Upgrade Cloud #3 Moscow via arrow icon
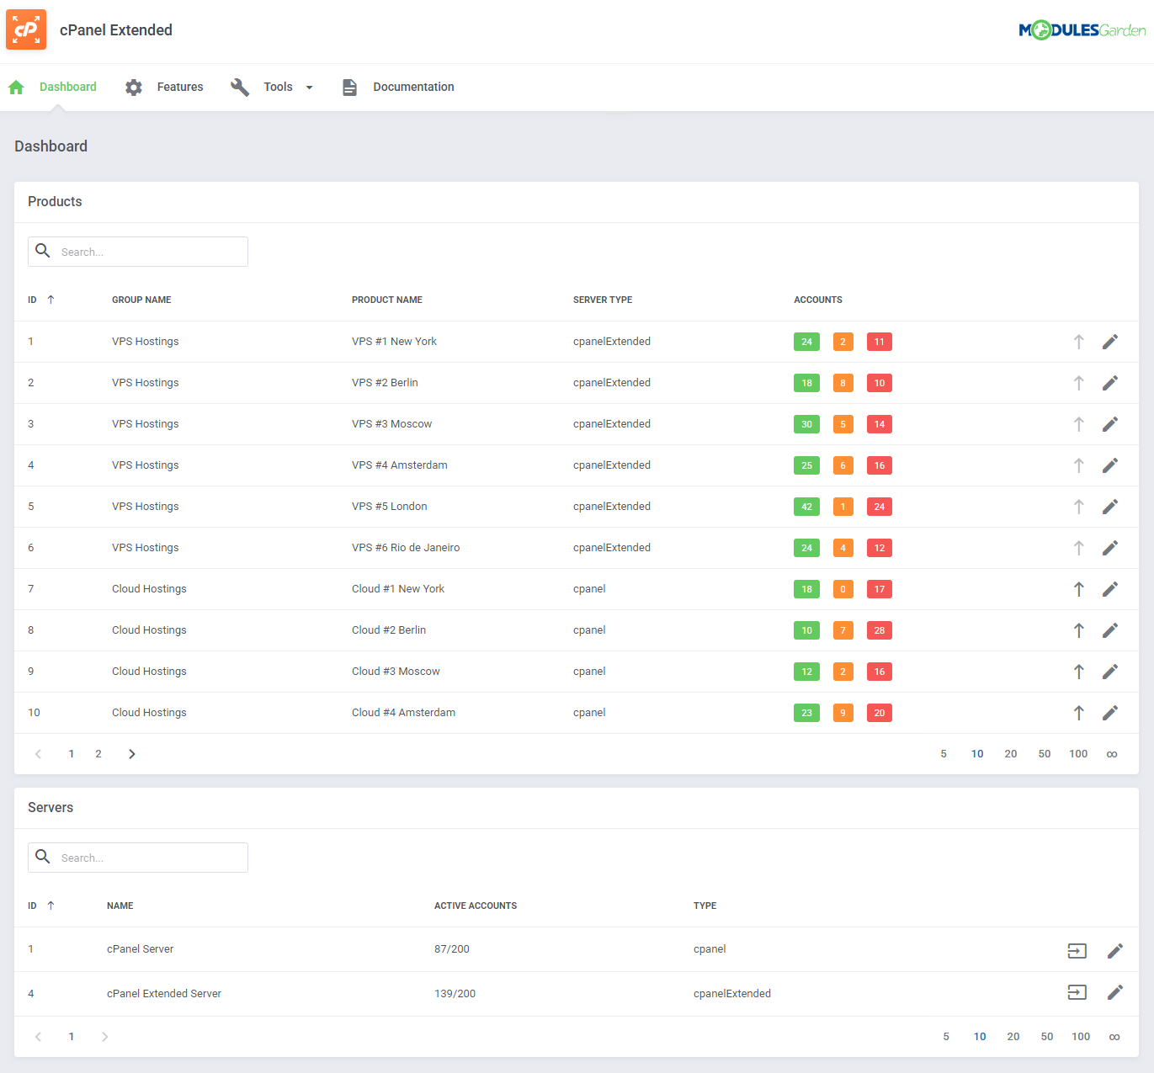Screen dimensions: 1154x1073 click(1079, 672)
